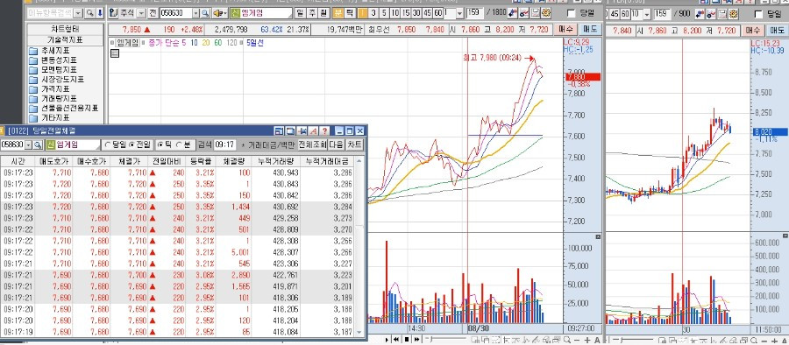Click the vertical scrollbar of tick table
Viewport: 789px width, 345px height.
(359, 246)
